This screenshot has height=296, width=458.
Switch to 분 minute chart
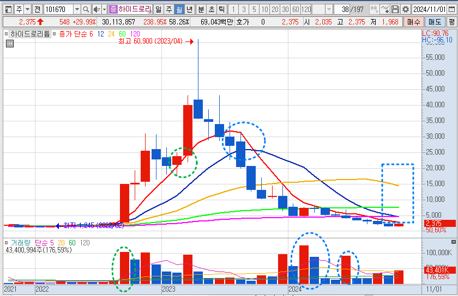click(201, 9)
